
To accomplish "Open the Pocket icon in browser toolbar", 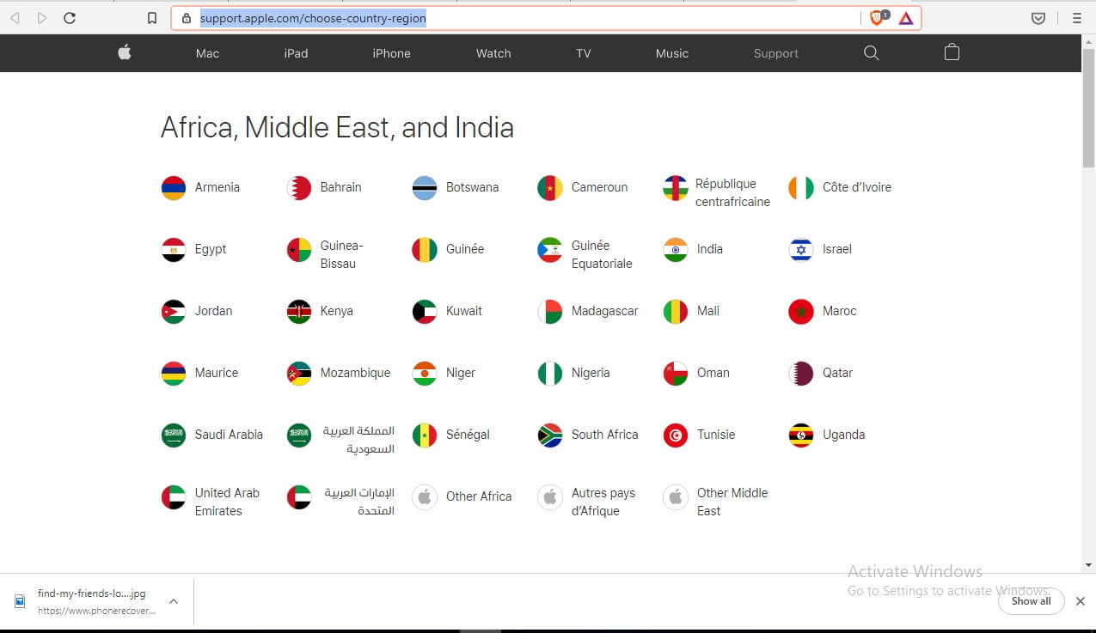I will click(1038, 17).
